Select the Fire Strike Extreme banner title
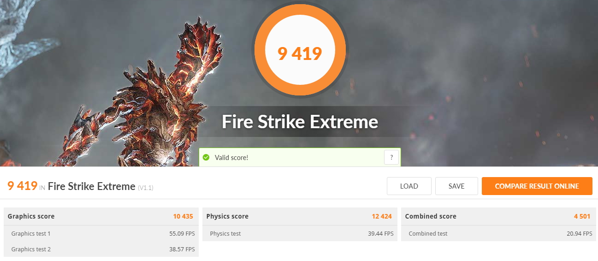This screenshot has height=261, width=598. pos(300,122)
